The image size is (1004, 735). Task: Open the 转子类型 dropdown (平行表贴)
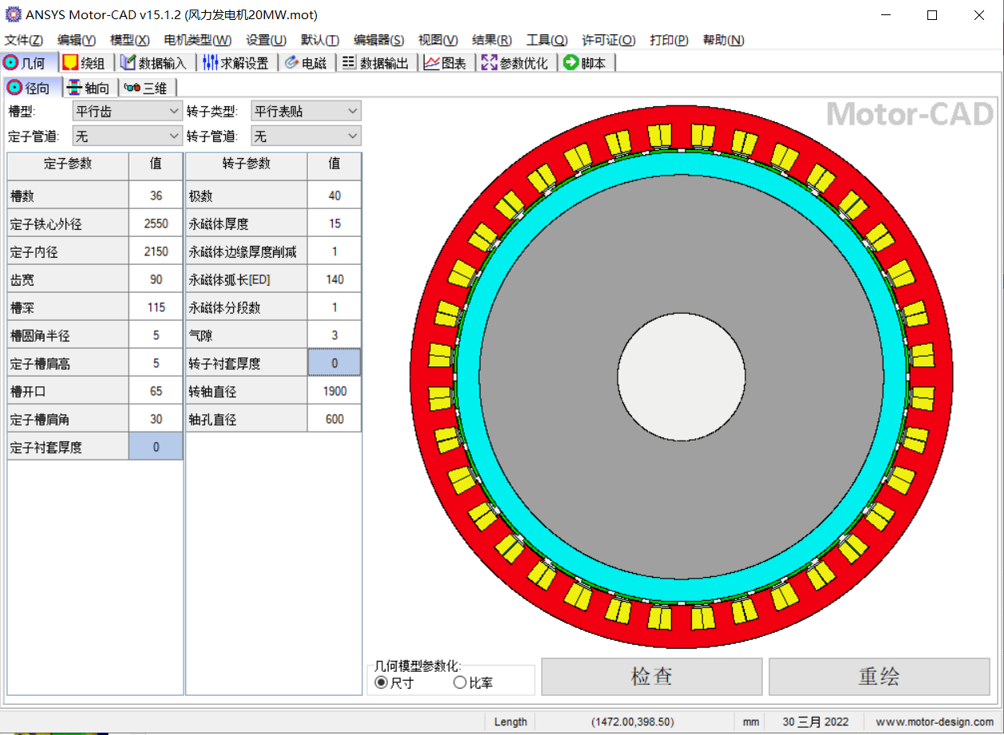point(306,111)
